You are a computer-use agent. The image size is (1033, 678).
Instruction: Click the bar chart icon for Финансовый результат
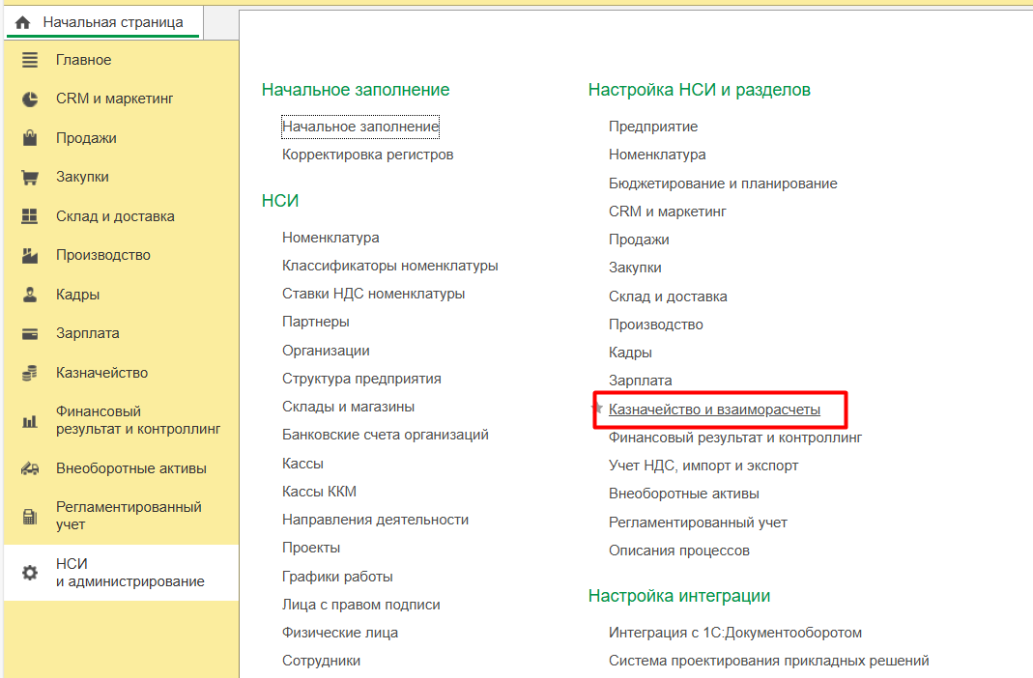(30, 421)
